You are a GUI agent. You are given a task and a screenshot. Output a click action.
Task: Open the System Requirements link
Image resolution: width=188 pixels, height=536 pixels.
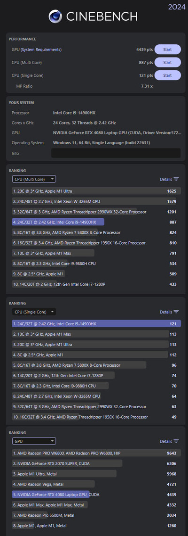(41, 49)
